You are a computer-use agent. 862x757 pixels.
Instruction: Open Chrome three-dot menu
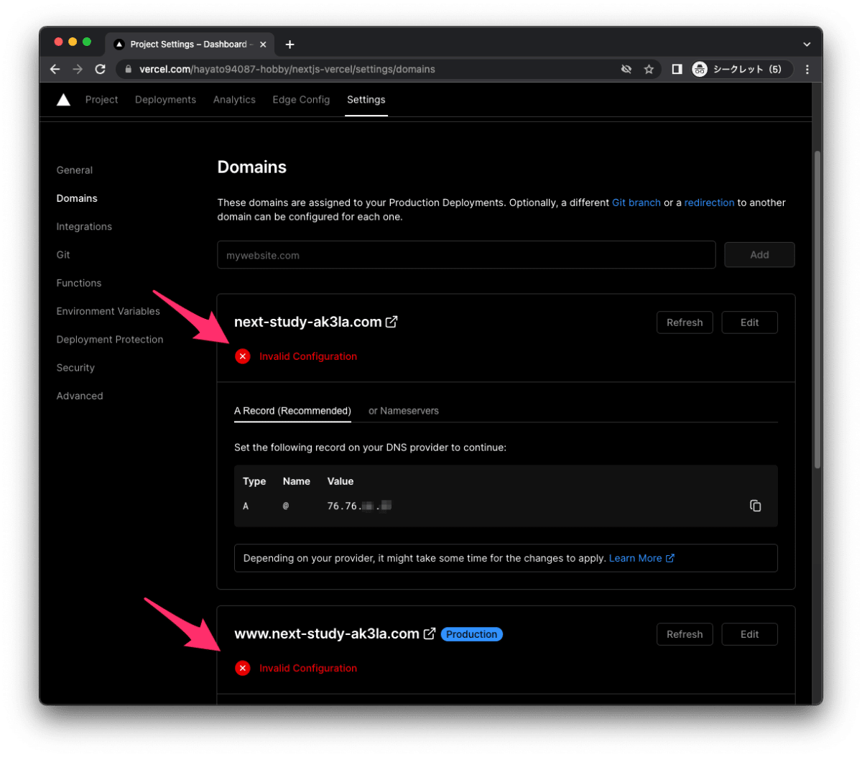pos(807,69)
